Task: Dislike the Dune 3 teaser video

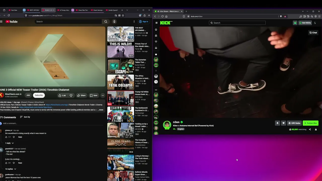Action: click(71, 96)
